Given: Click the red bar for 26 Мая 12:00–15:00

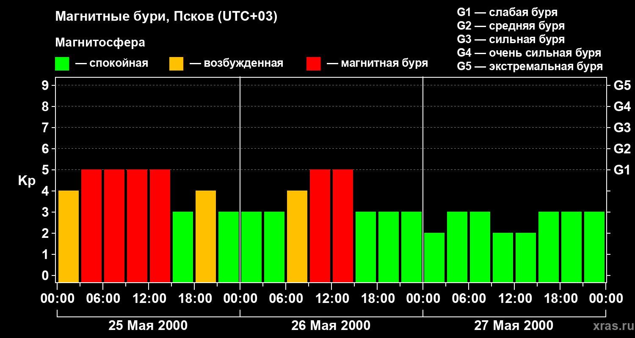Looking at the screenshot, I should [343, 226].
